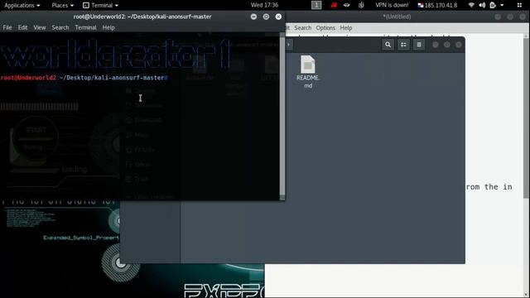
Task: Click the terminal title bar root@Underworld2
Action: [142, 17]
